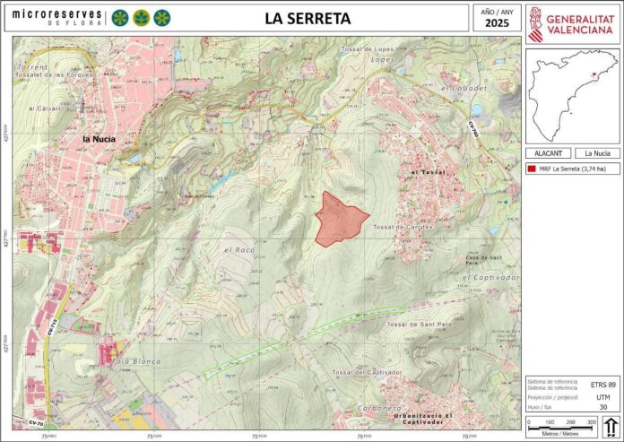Click the 'Carbonera' label on map
The height and width of the screenshot is (442, 624).
pyautogui.click(x=379, y=408)
